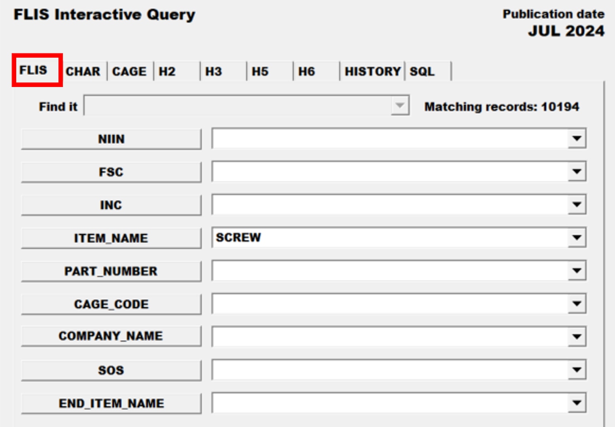Expand the INC dropdown arrow

tap(577, 204)
